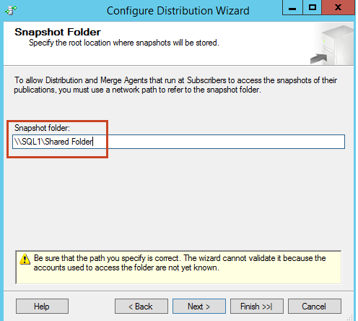
Task: Click the wizard icon in title bar
Action: 11,10
